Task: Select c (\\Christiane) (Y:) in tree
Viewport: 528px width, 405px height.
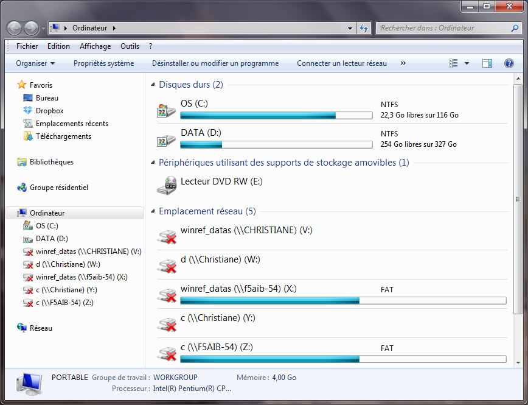Action: tap(66, 290)
